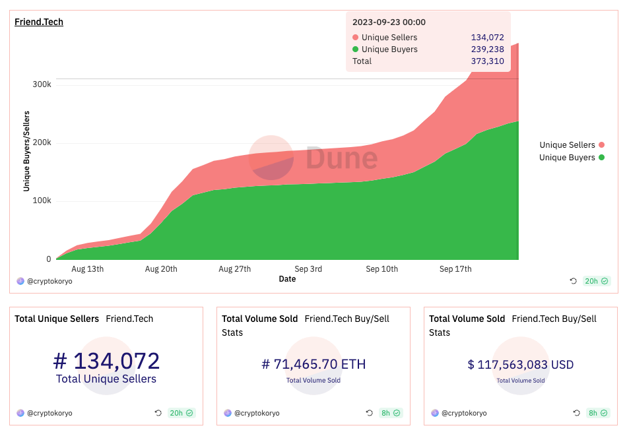Click the 'Unique Buyers/Sellers' y-axis title

pyautogui.click(x=26, y=151)
